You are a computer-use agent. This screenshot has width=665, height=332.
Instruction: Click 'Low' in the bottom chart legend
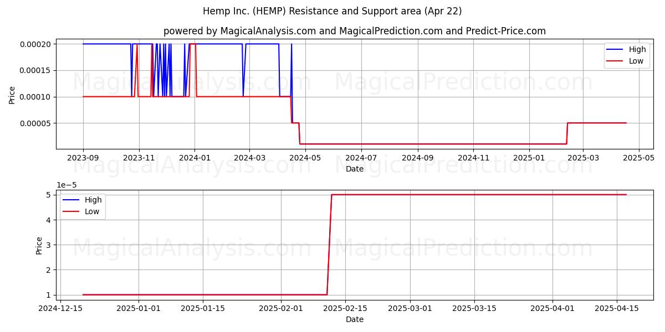tap(92, 211)
